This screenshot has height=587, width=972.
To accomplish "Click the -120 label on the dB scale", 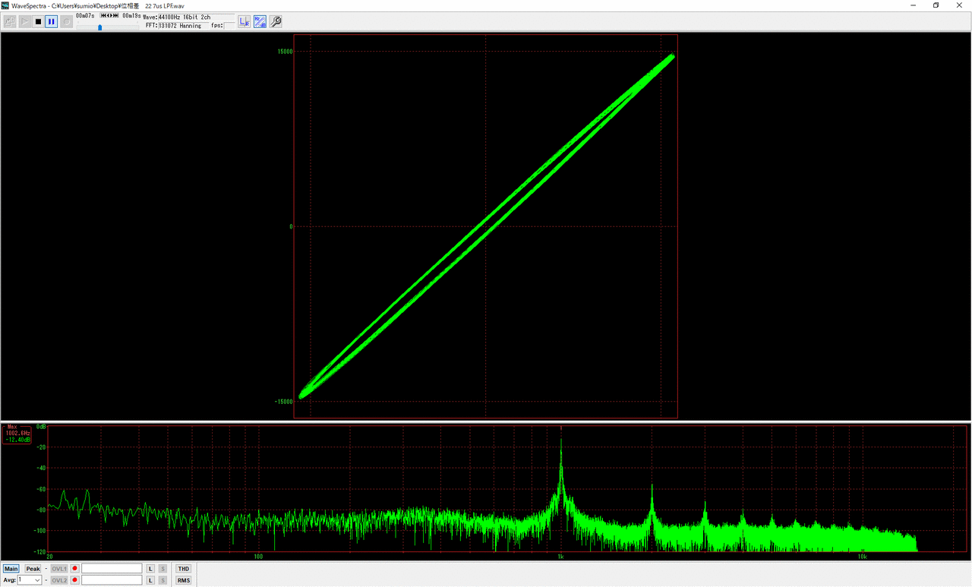I will pos(40,552).
